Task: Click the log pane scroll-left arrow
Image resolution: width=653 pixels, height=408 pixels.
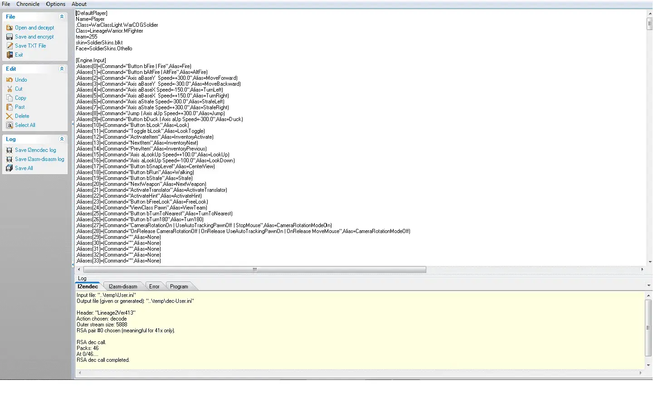Action: (80, 373)
